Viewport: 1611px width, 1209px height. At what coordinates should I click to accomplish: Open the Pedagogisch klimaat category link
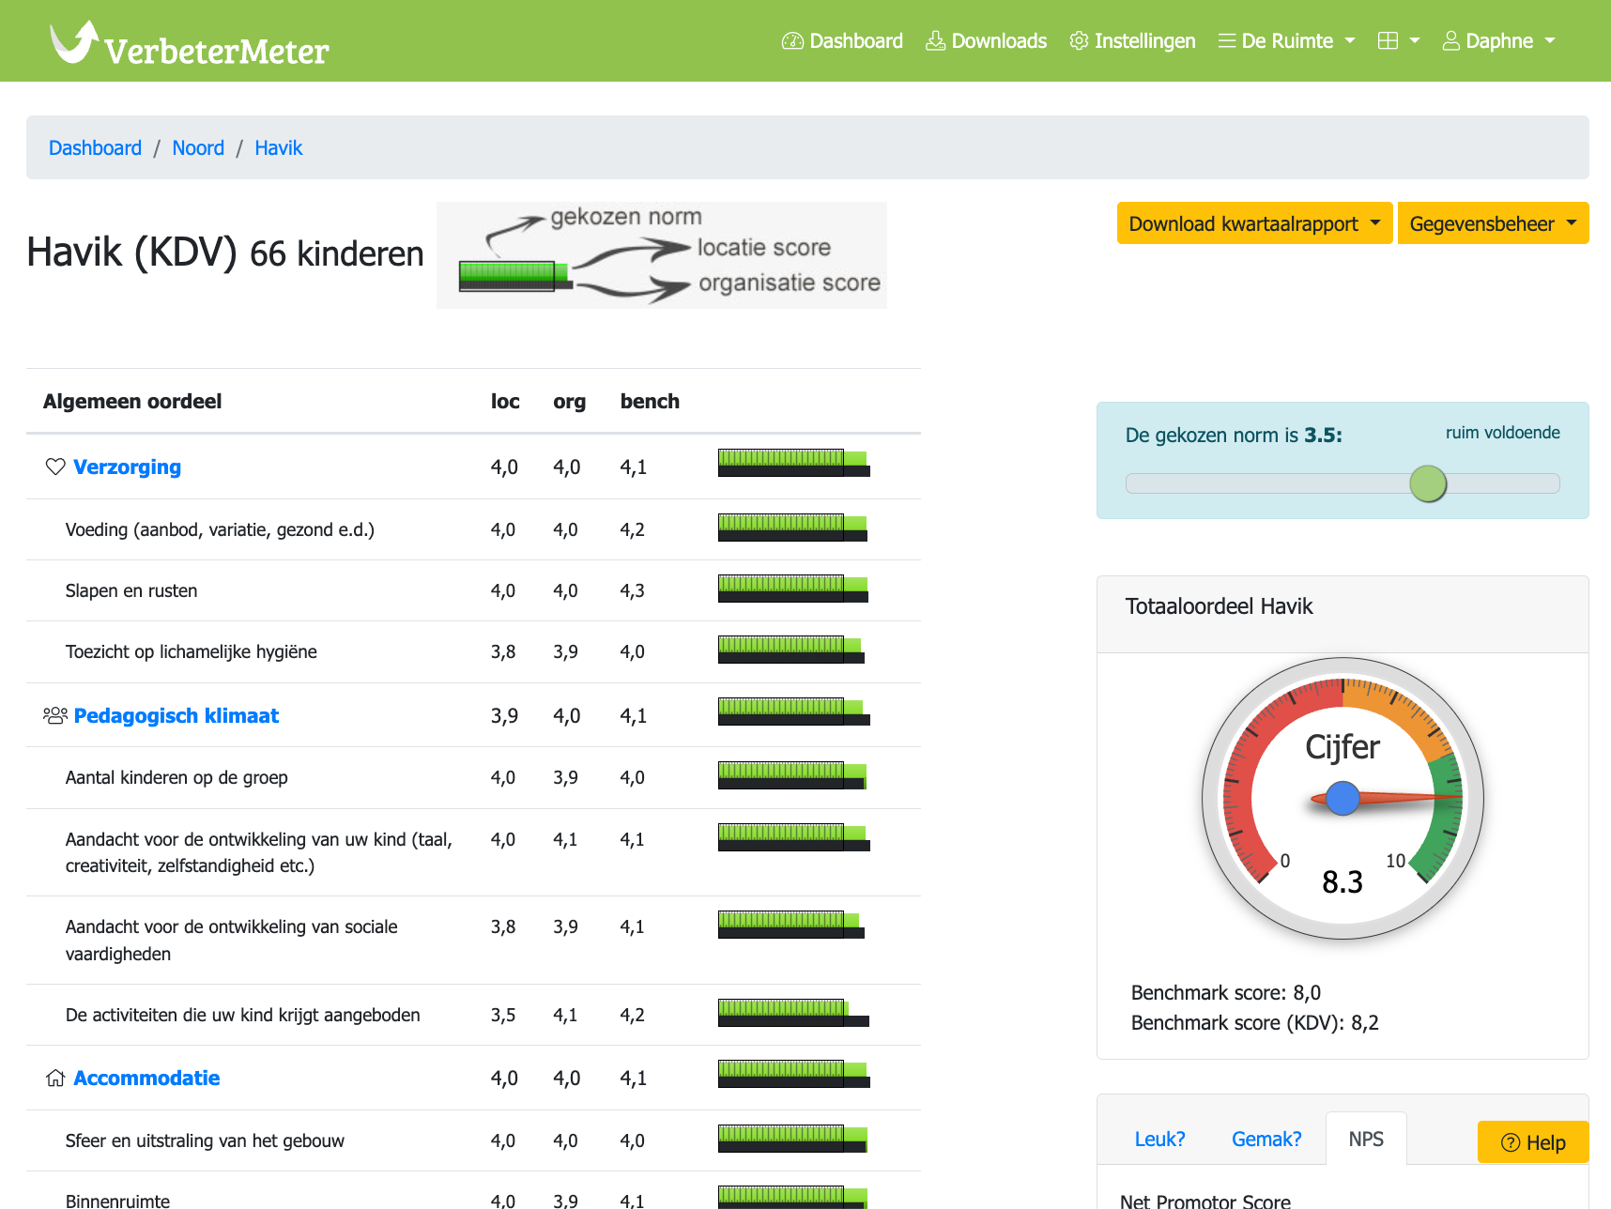(176, 715)
